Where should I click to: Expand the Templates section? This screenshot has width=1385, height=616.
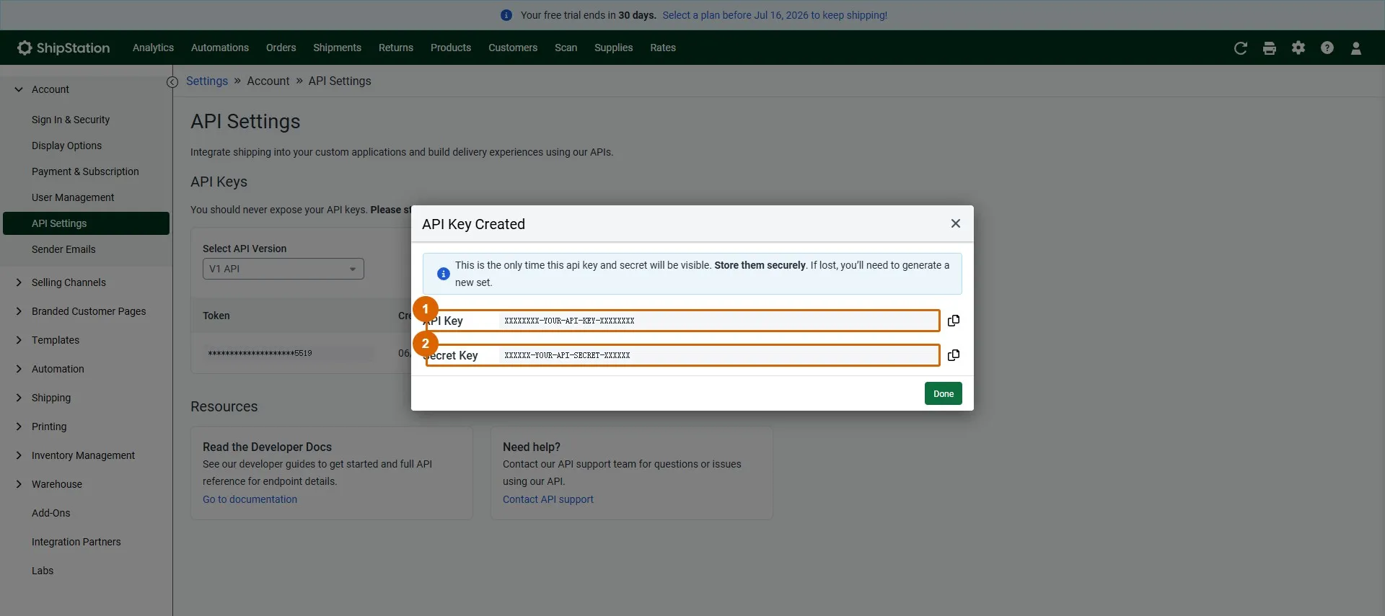pyautogui.click(x=19, y=340)
